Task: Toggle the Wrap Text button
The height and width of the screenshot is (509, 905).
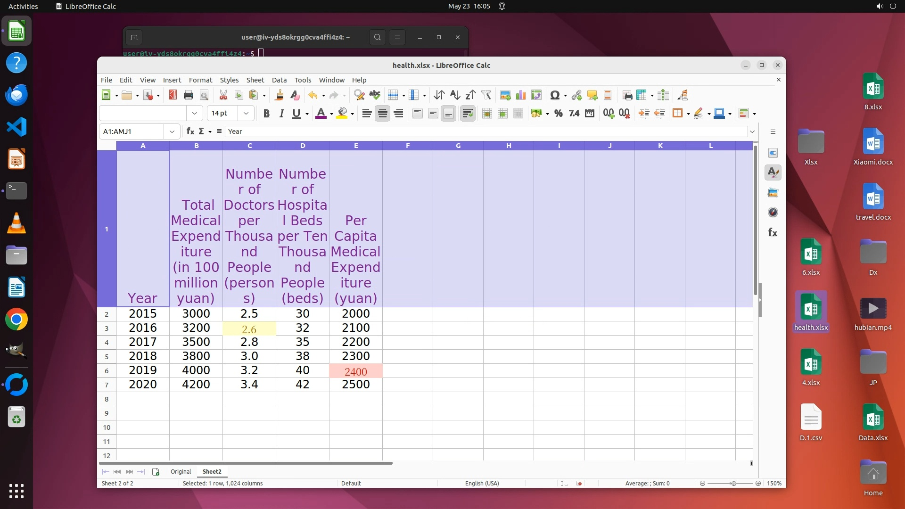Action: tap(468, 114)
